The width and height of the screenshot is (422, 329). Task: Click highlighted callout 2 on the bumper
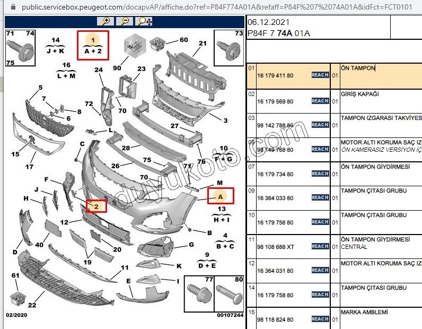click(96, 206)
